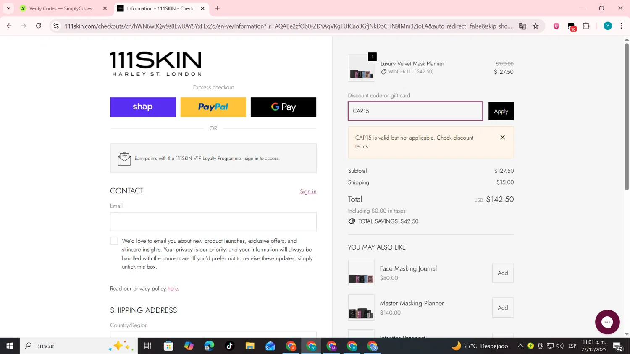Bookmark this page with the star icon
630x354 pixels.
click(x=536, y=26)
